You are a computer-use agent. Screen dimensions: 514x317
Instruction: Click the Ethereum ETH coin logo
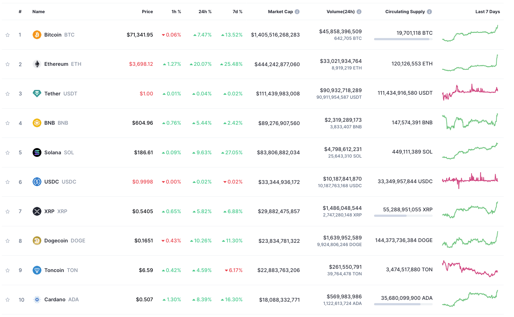pyautogui.click(x=37, y=64)
